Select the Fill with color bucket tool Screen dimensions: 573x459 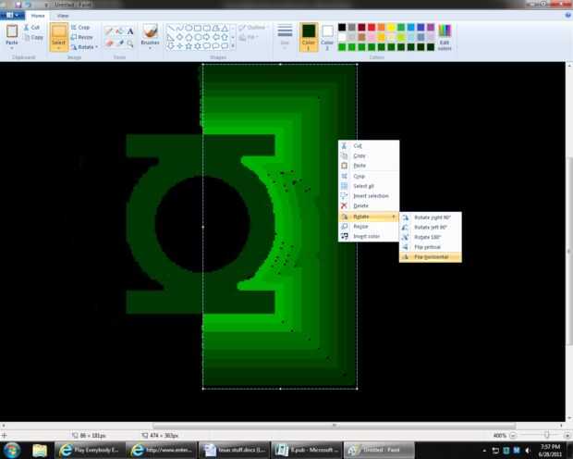(119, 31)
